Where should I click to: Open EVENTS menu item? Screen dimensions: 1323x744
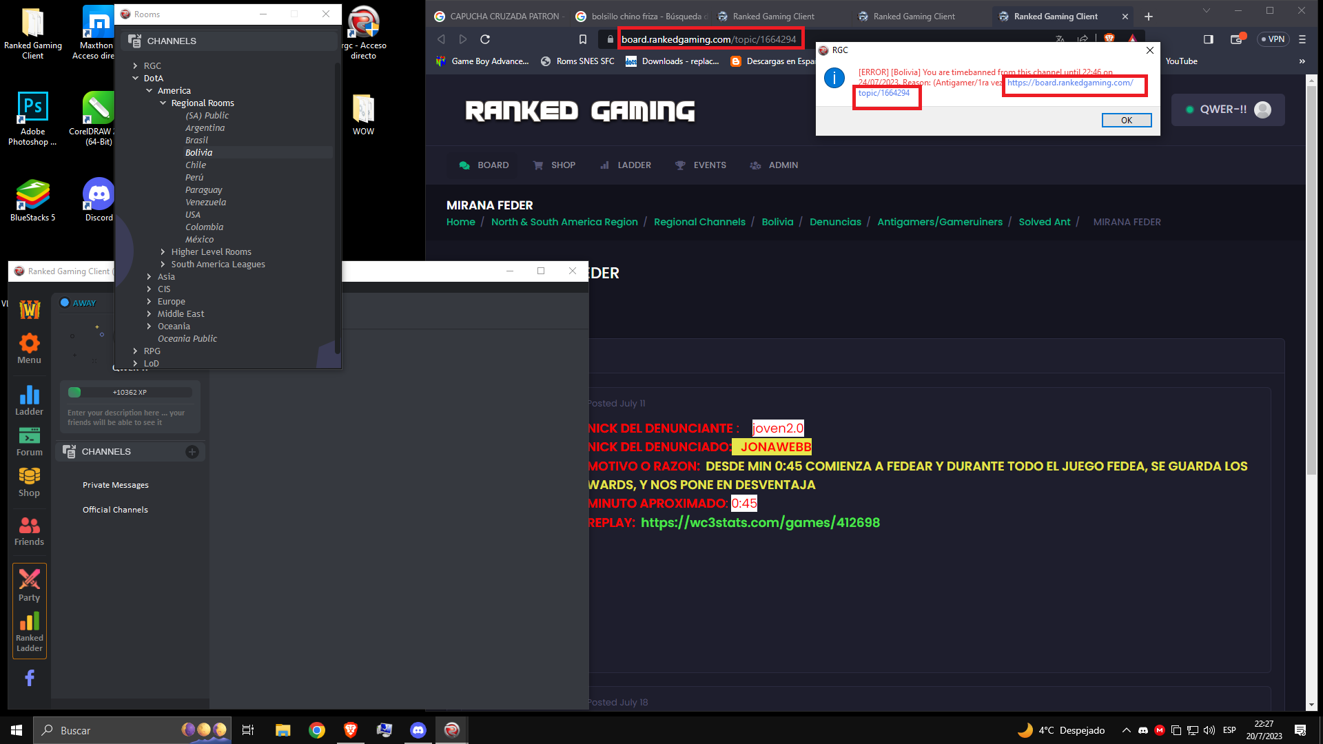pyautogui.click(x=700, y=165)
